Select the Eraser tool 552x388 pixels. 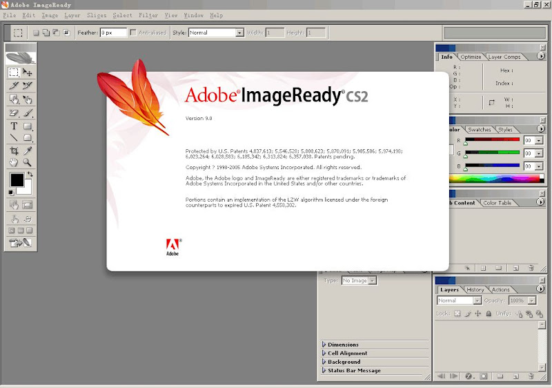(x=14, y=113)
